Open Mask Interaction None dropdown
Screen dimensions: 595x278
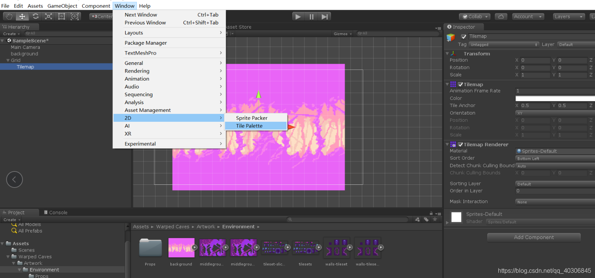[x=555, y=202]
